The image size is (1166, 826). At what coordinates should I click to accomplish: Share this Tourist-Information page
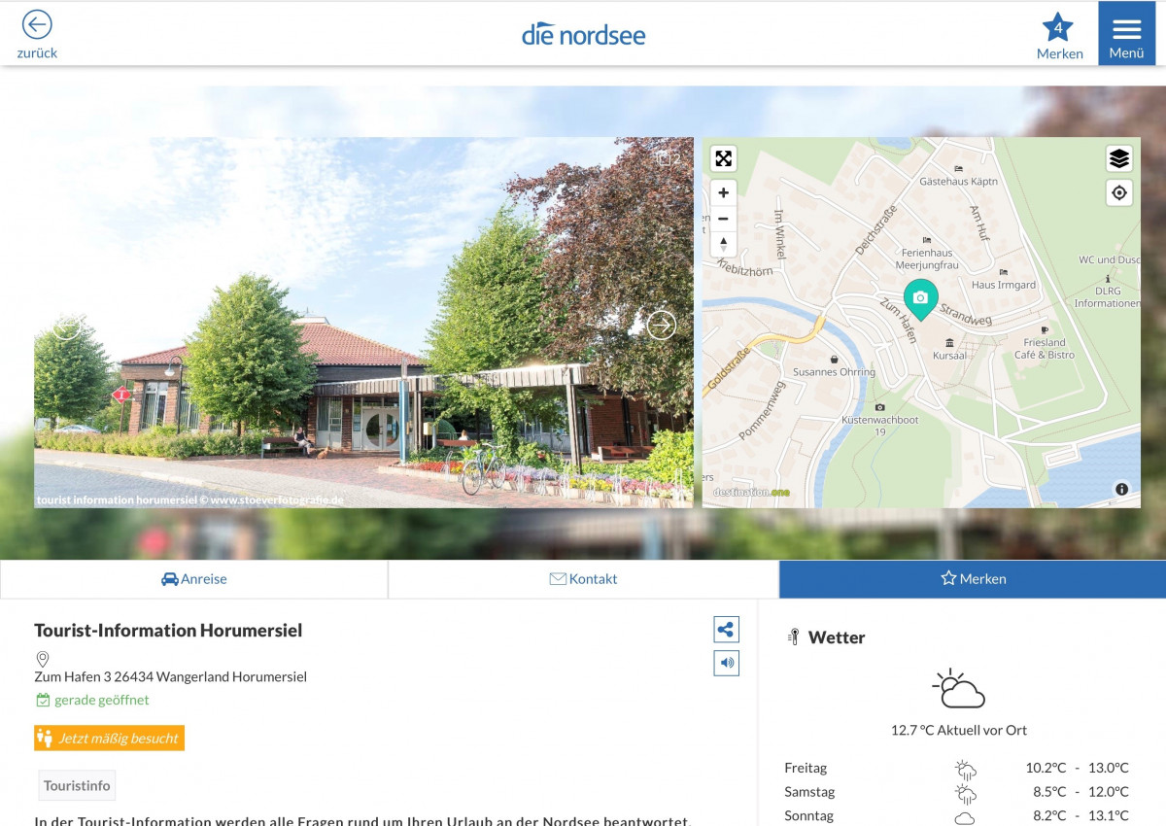pyautogui.click(x=726, y=630)
